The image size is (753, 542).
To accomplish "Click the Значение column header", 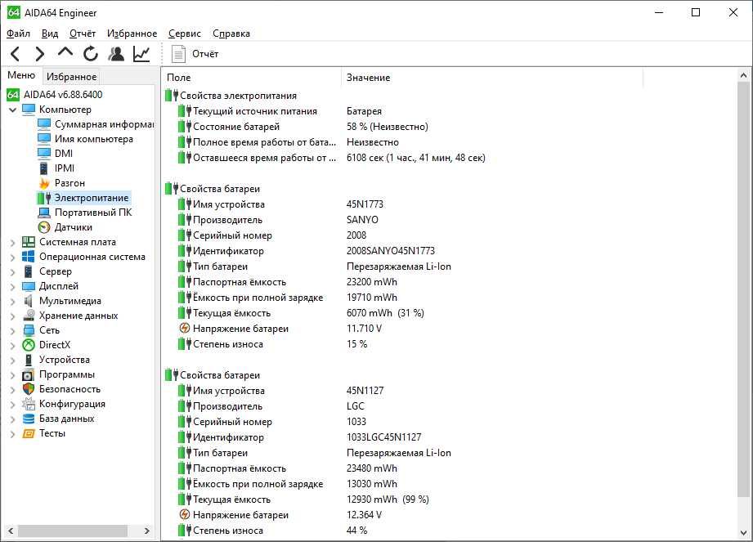I will 492,78.
